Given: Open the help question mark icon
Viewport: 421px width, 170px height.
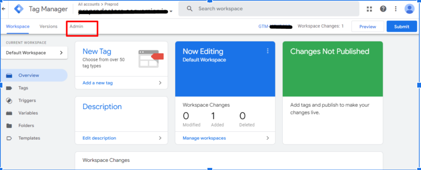Looking at the screenshot, I should [x=383, y=9].
